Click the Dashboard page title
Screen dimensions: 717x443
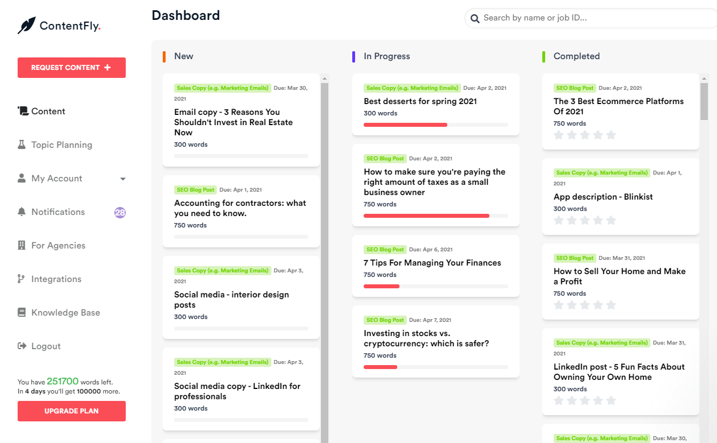click(186, 15)
